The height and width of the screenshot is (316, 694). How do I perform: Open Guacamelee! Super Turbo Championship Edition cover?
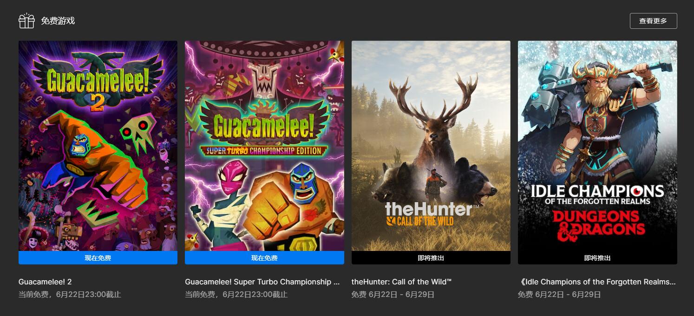point(264,146)
